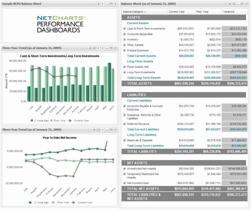Click the NetCharts Performance Dashboards logo

click(x=61, y=24)
